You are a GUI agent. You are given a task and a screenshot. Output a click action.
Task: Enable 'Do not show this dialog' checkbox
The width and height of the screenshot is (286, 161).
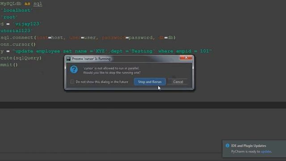pos(72,81)
